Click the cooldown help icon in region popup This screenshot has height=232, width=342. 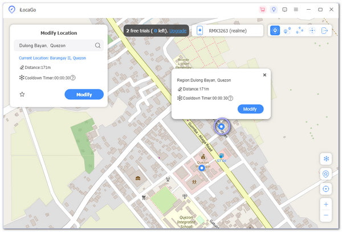[x=230, y=98]
